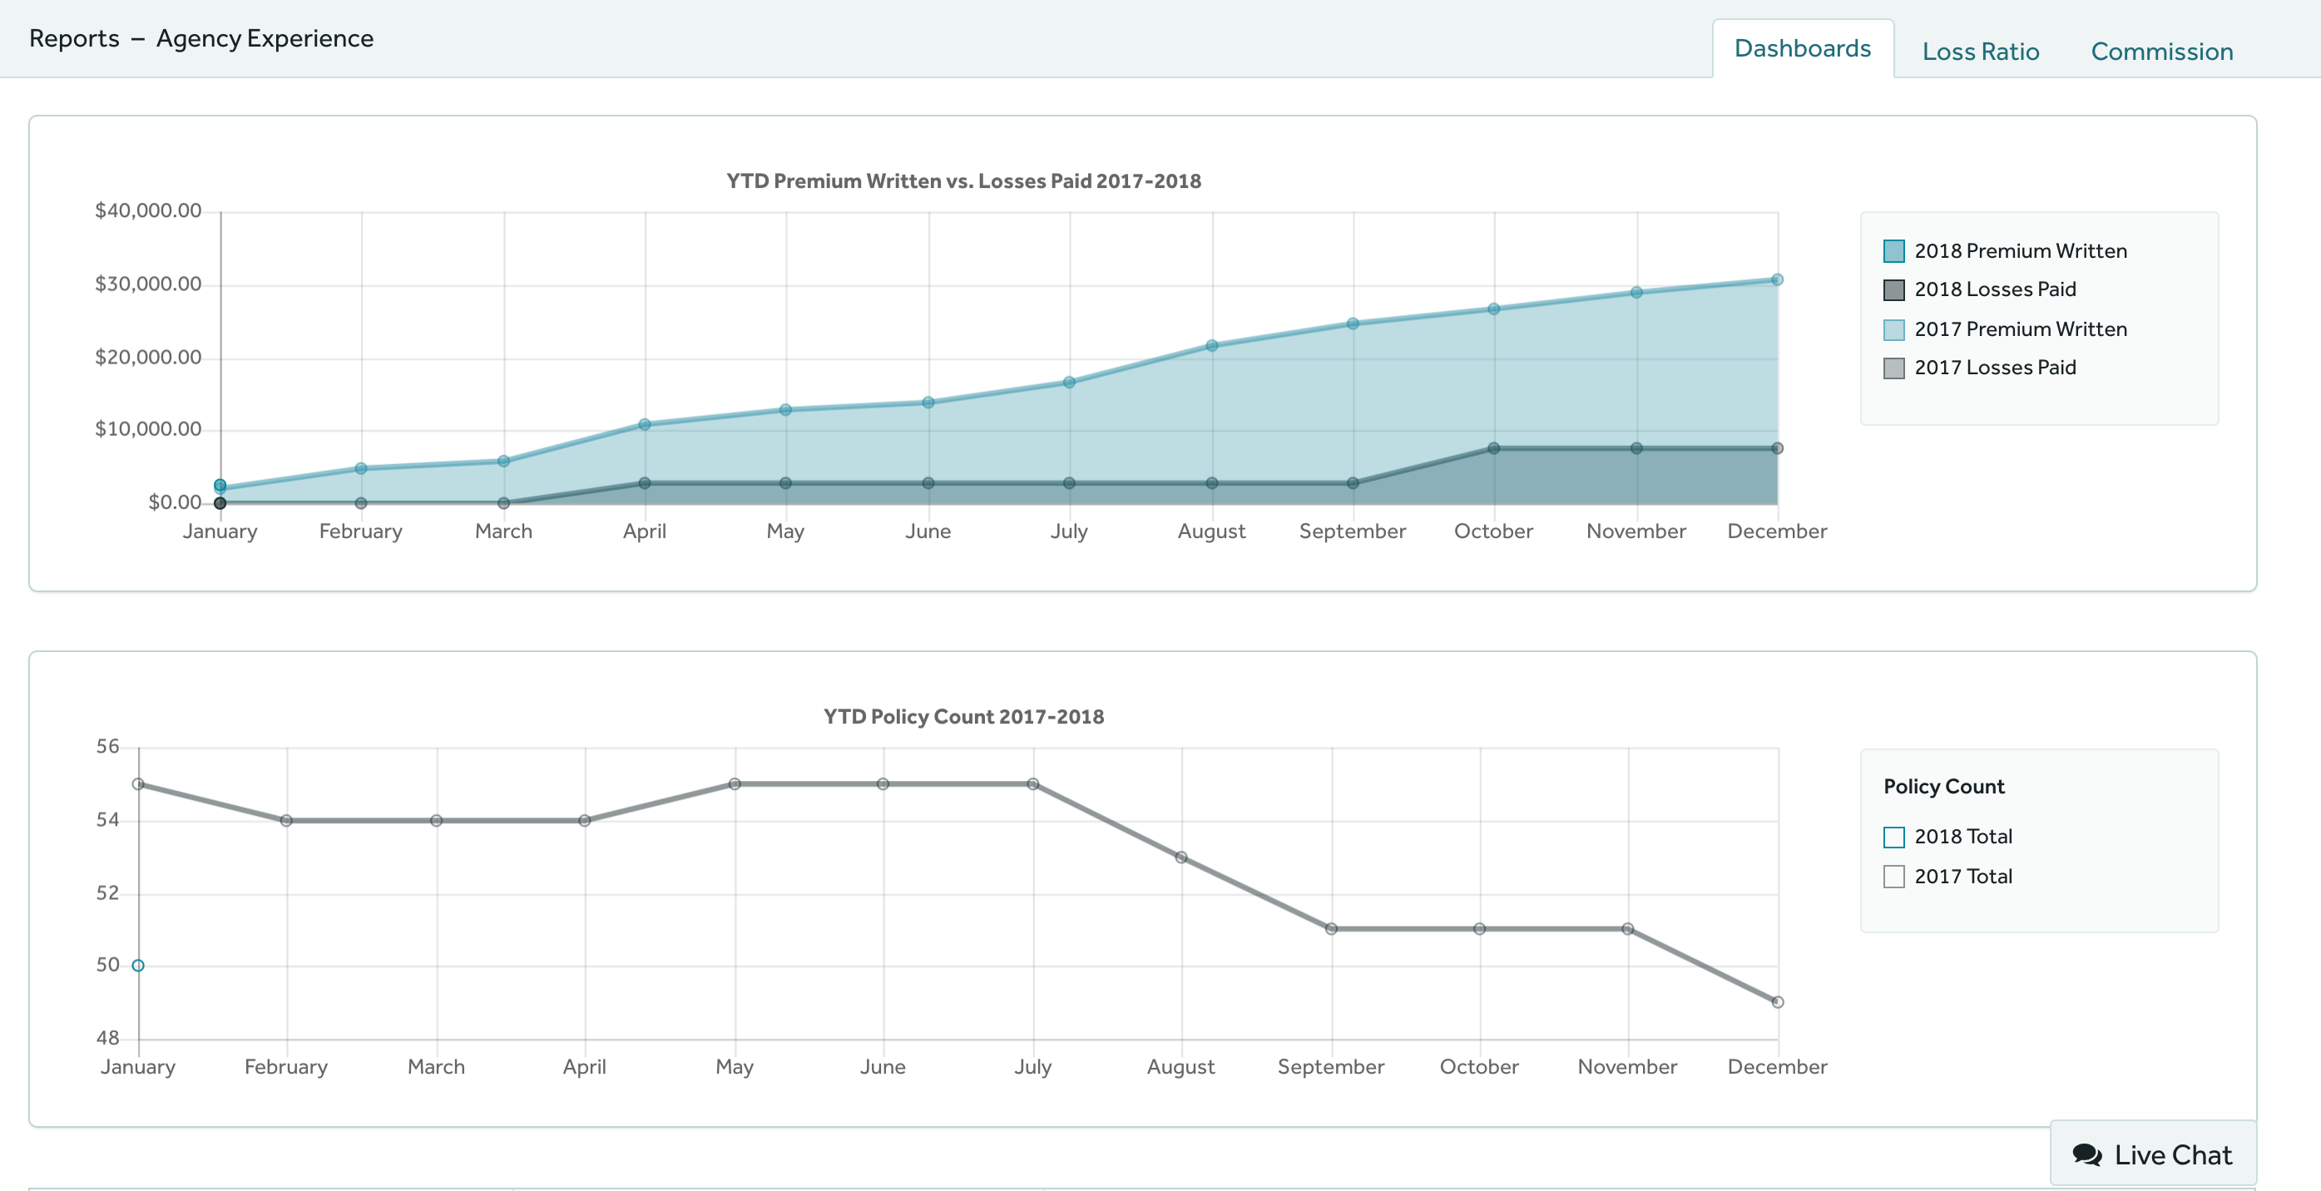Click the January 2018 policy count marker
Viewport: 2321px width, 1191px height.
138,965
